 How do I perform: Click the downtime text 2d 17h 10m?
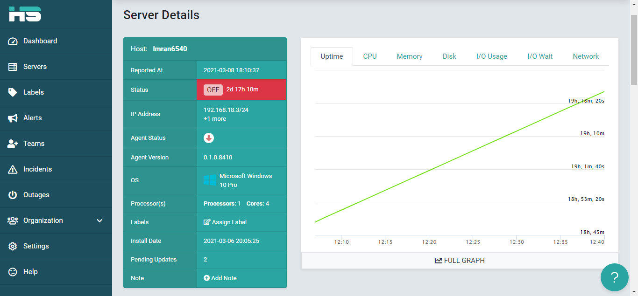[x=242, y=89]
